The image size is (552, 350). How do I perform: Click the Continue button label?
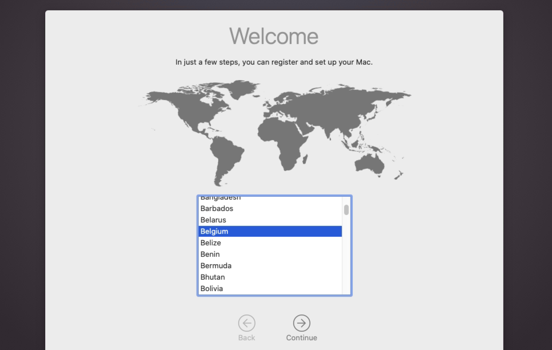point(302,337)
